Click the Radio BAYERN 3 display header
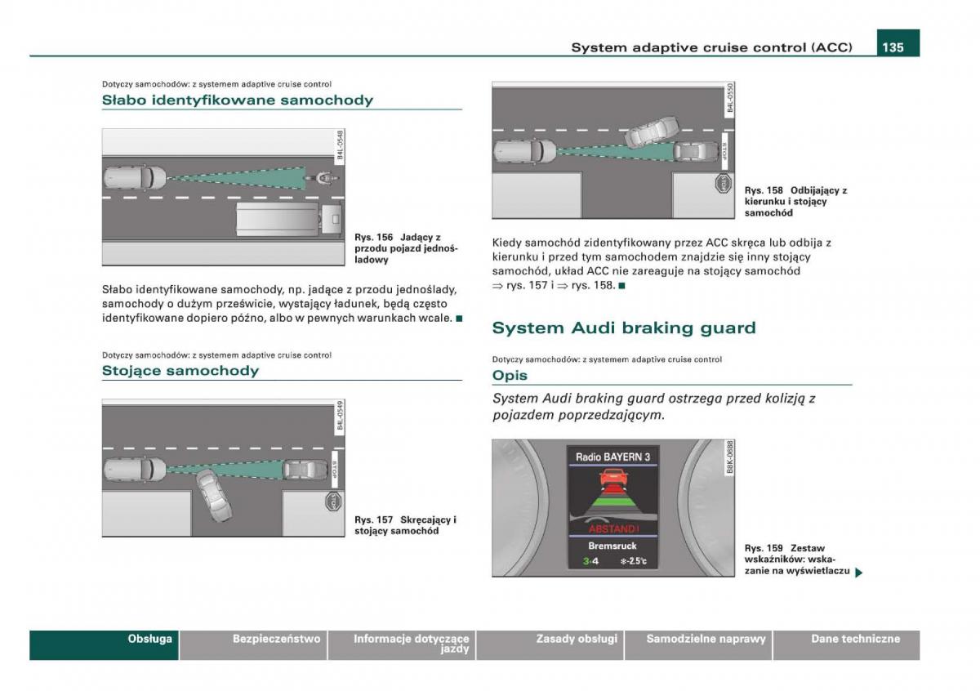 [x=613, y=457]
